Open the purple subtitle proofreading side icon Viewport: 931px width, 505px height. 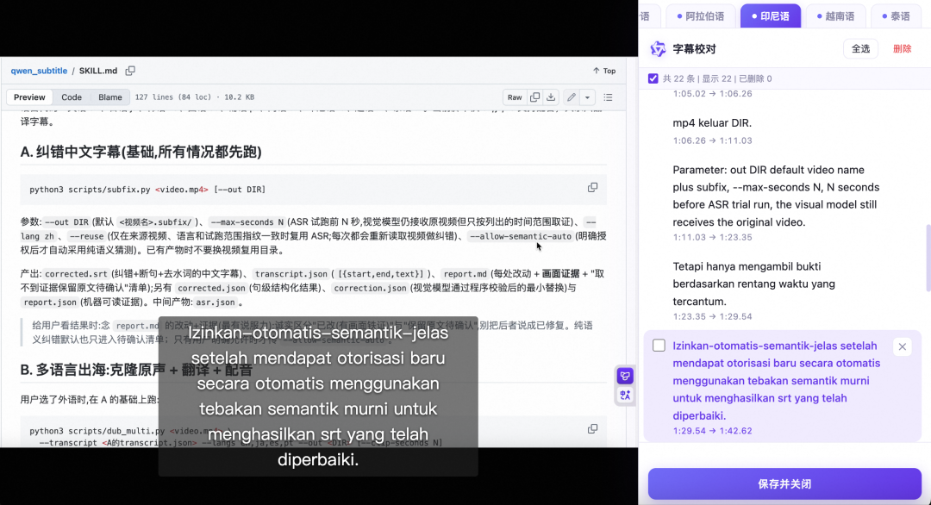pyautogui.click(x=625, y=376)
